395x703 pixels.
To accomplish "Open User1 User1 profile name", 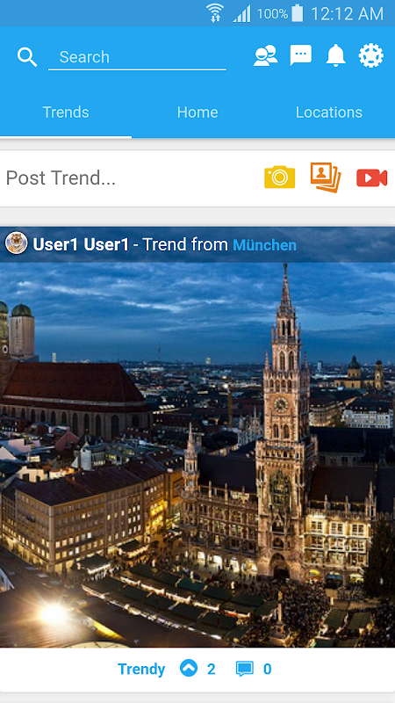I will pos(81,245).
